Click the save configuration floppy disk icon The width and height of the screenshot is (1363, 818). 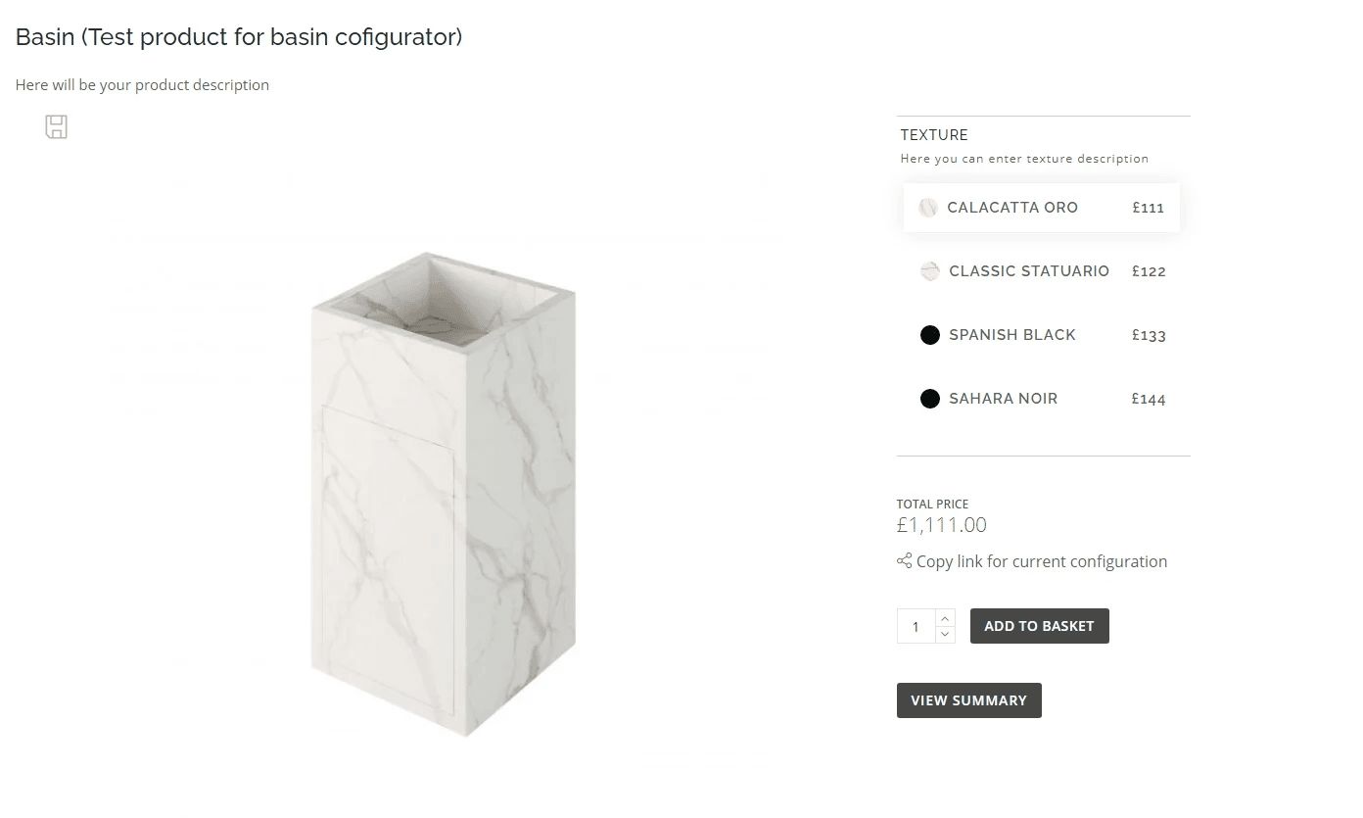56,126
